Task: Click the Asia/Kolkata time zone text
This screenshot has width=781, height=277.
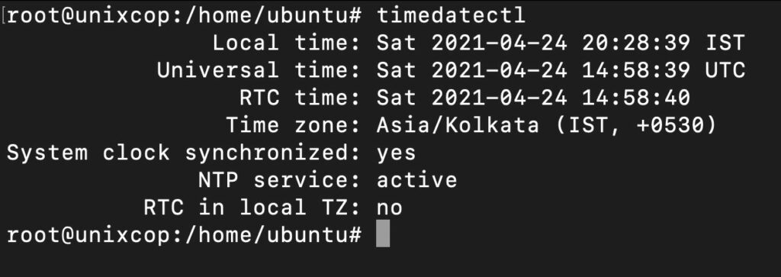Action: coord(458,125)
